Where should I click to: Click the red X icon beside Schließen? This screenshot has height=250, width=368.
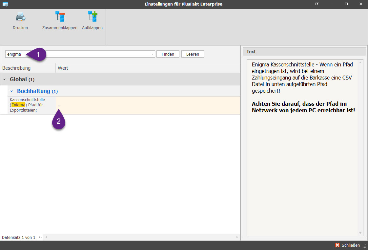click(337, 245)
